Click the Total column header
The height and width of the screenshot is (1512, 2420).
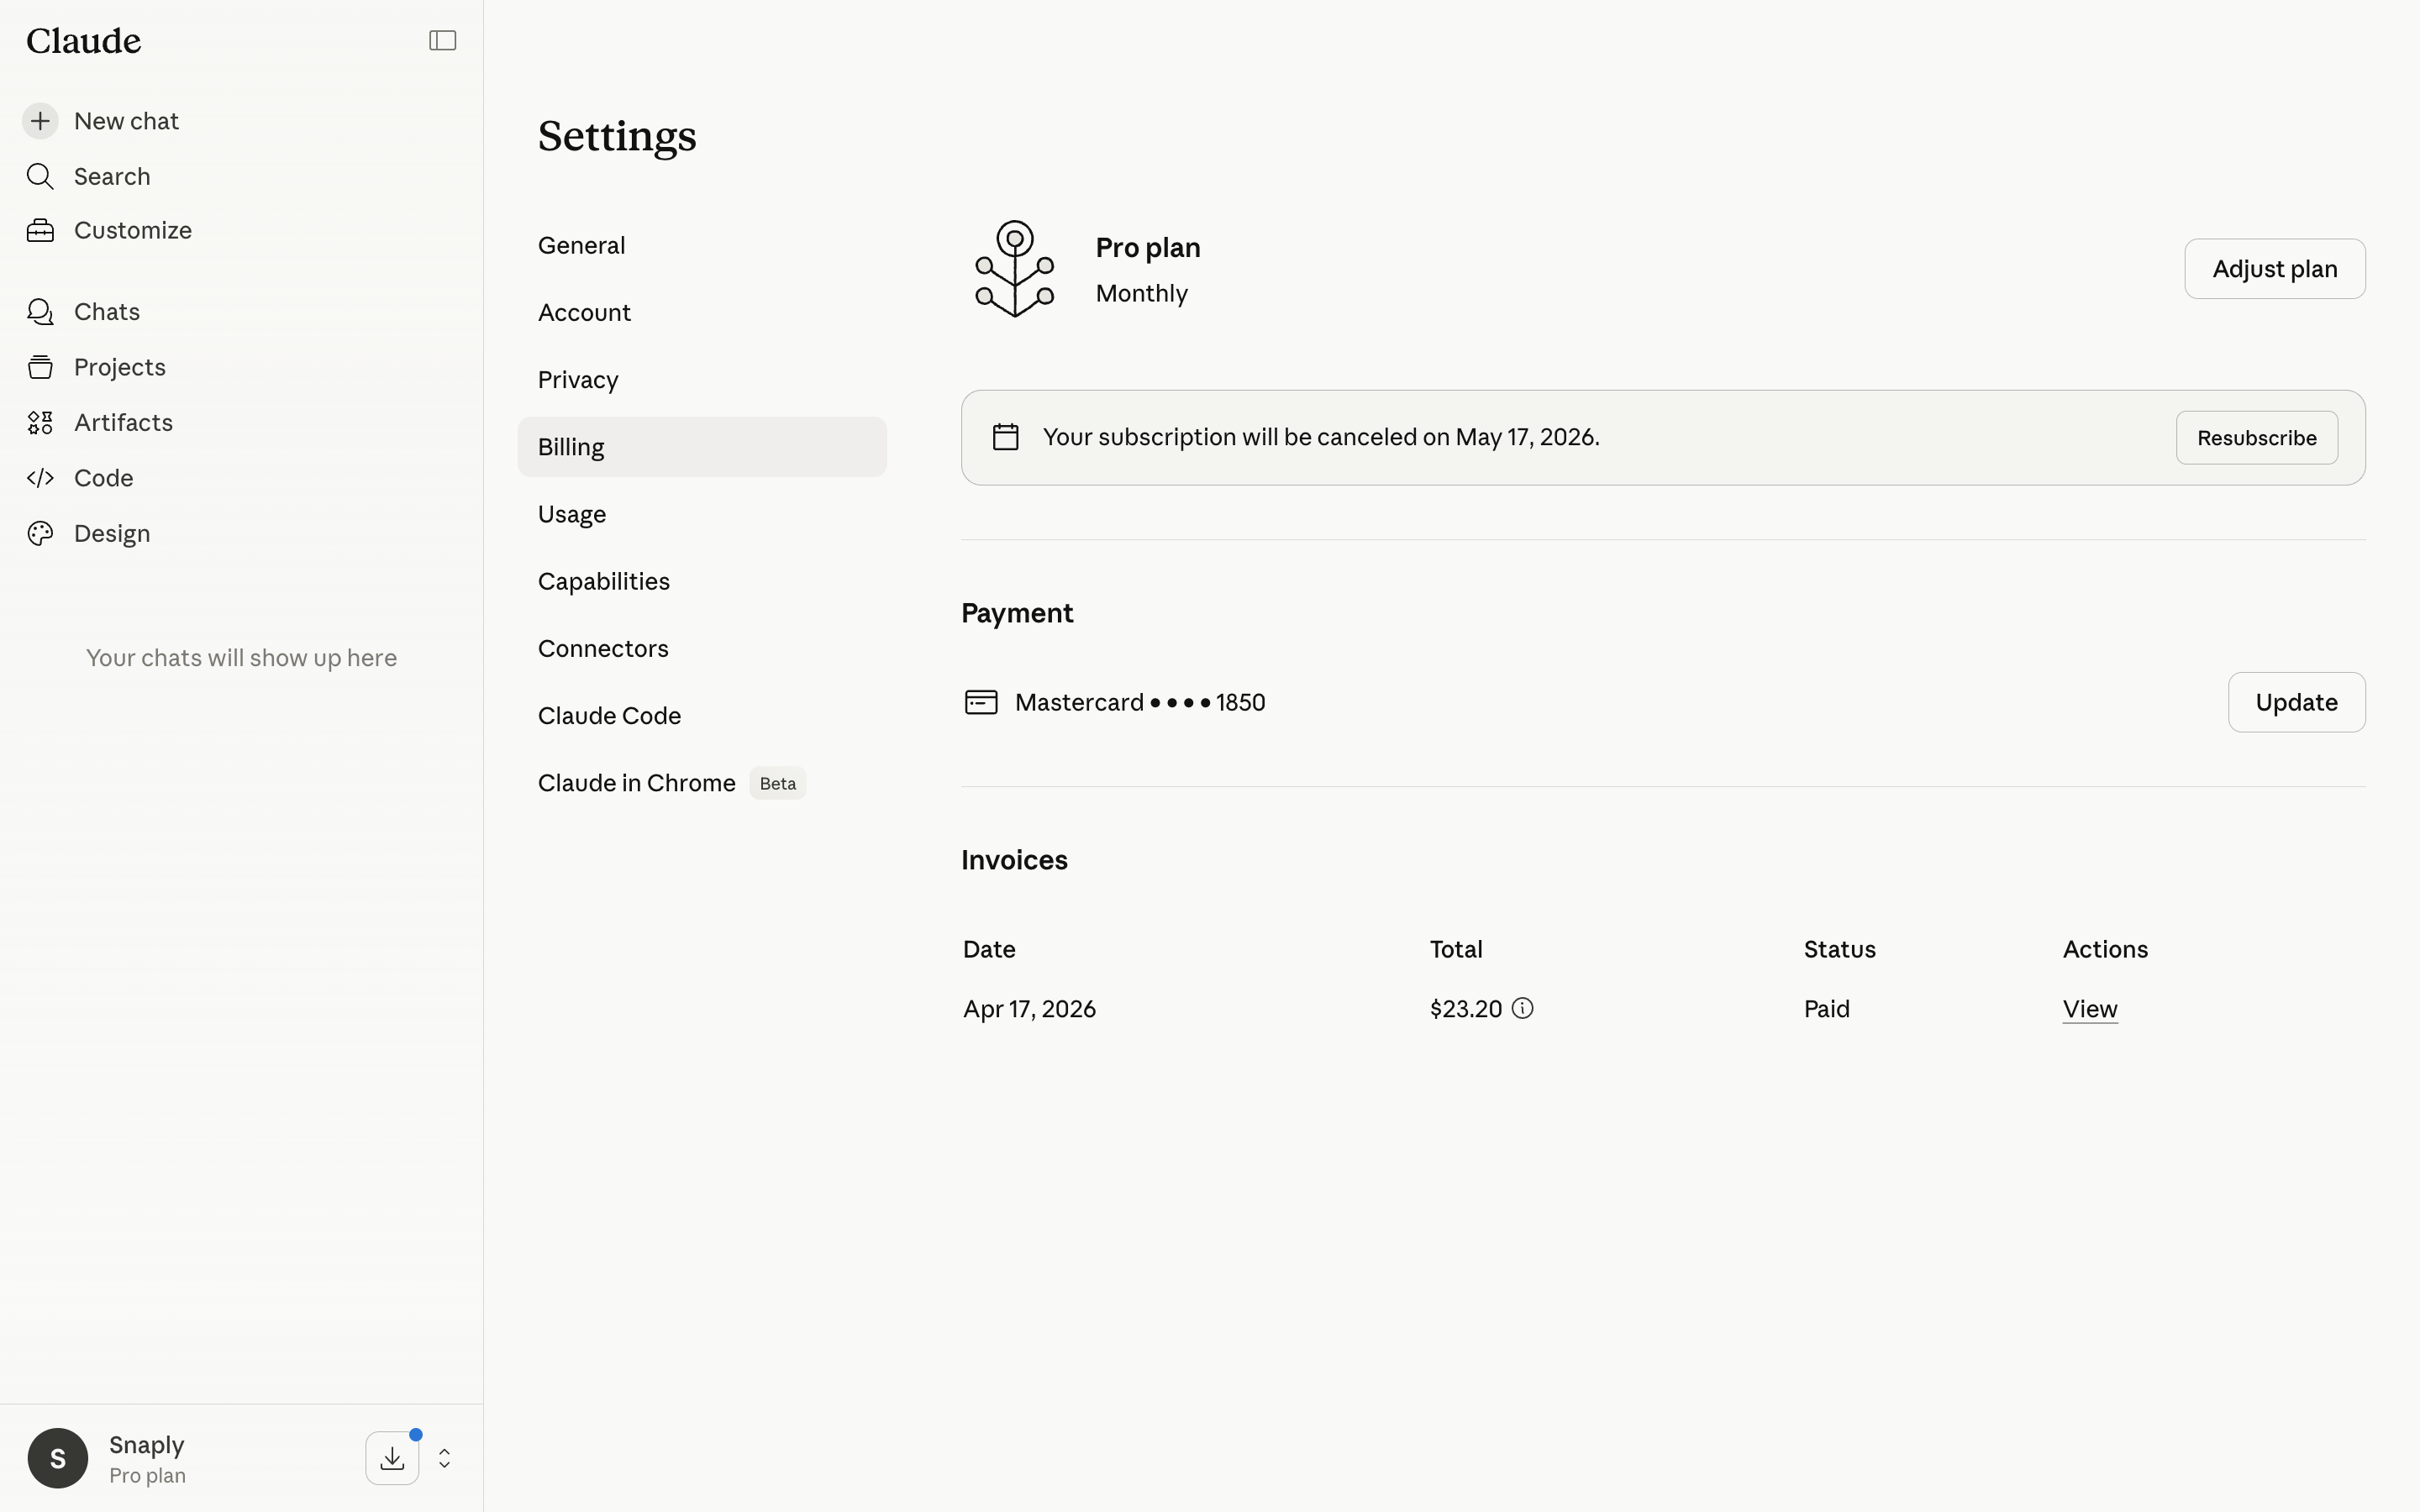(1456, 949)
